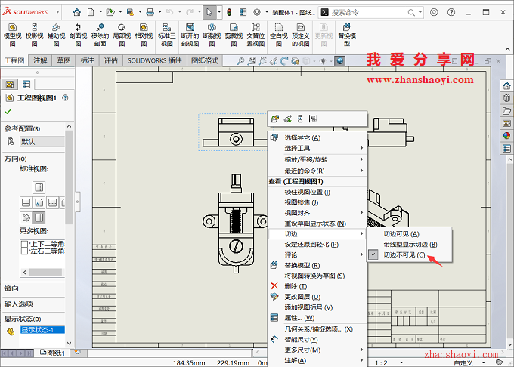Open the SOLIDWORKS 插件 tab
The image size is (514, 367).
[154, 60]
